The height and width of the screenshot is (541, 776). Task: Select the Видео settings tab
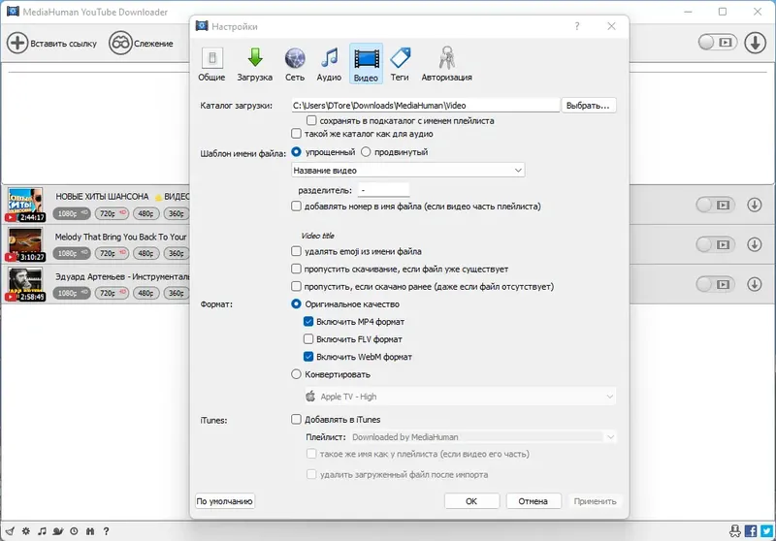click(367, 64)
